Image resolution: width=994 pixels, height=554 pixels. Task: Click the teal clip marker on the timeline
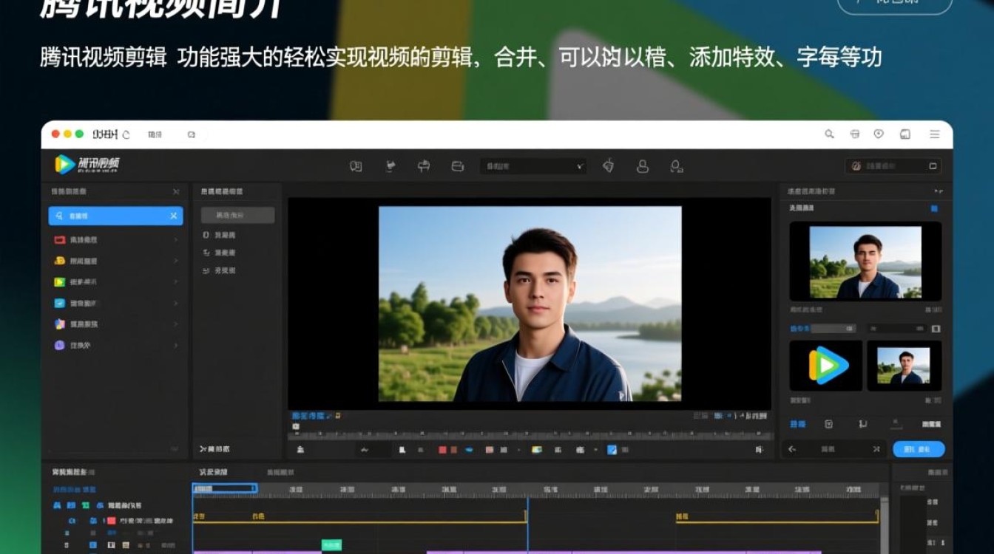point(331,545)
